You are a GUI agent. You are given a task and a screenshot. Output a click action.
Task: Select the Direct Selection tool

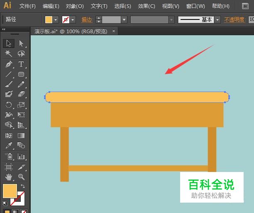coord(21,44)
